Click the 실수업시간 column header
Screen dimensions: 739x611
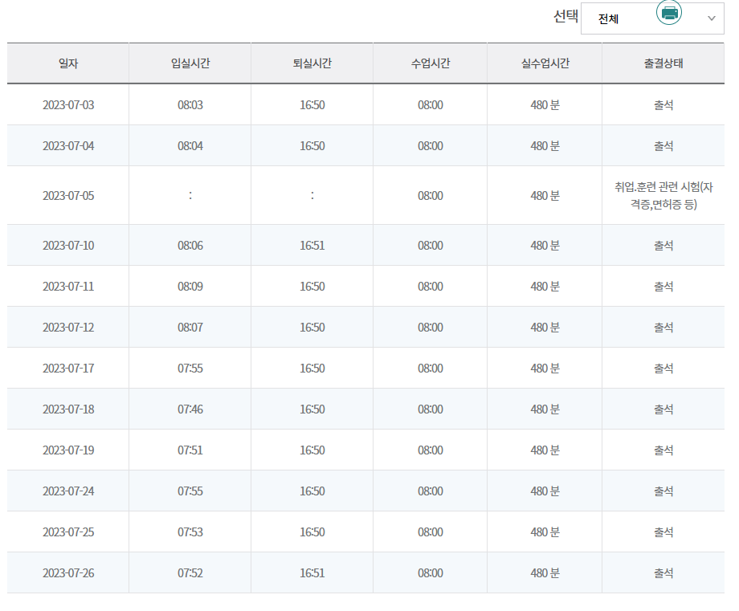545,63
